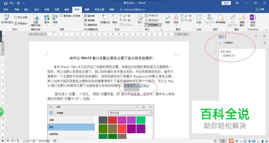The width and height of the screenshot is (269, 143).
Task: Go to 上一条 previous comment
Action: [x=125, y=16]
